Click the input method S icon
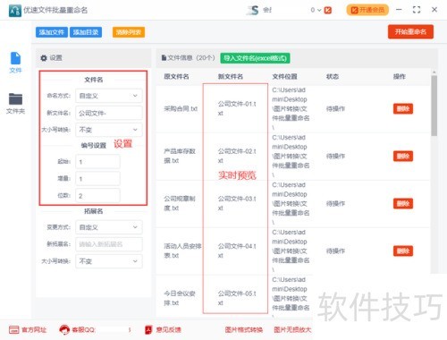 (x=253, y=10)
